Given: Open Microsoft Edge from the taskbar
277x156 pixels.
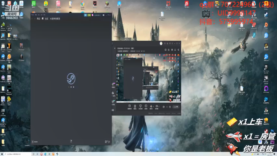Looking at the screenshot, I should click(45, 154).
